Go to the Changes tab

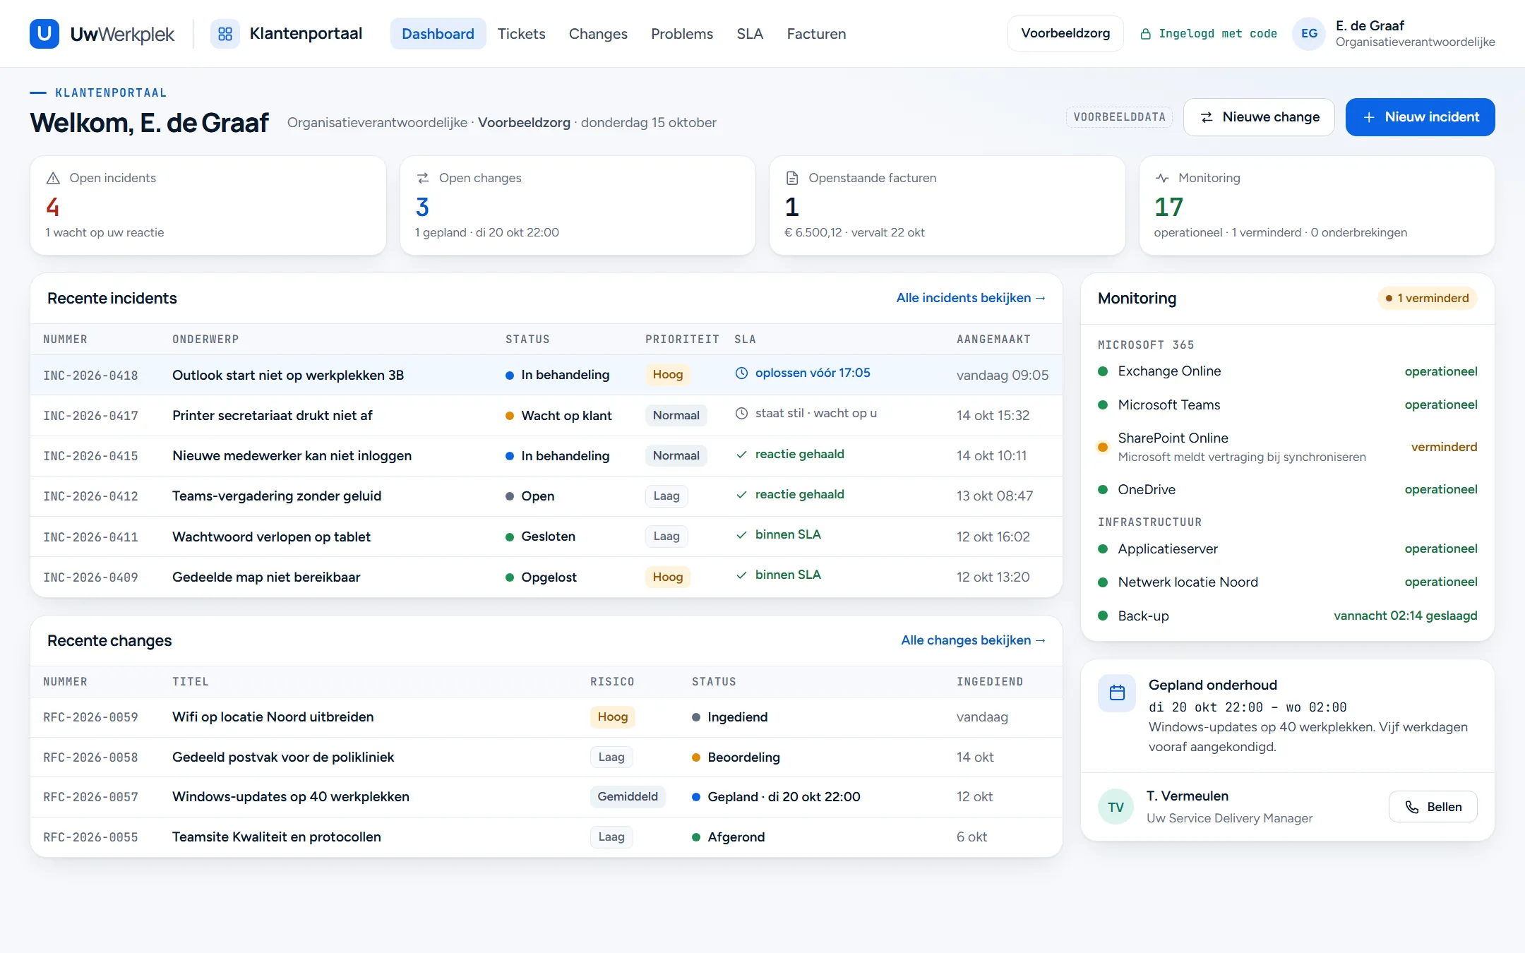[598, 33]
